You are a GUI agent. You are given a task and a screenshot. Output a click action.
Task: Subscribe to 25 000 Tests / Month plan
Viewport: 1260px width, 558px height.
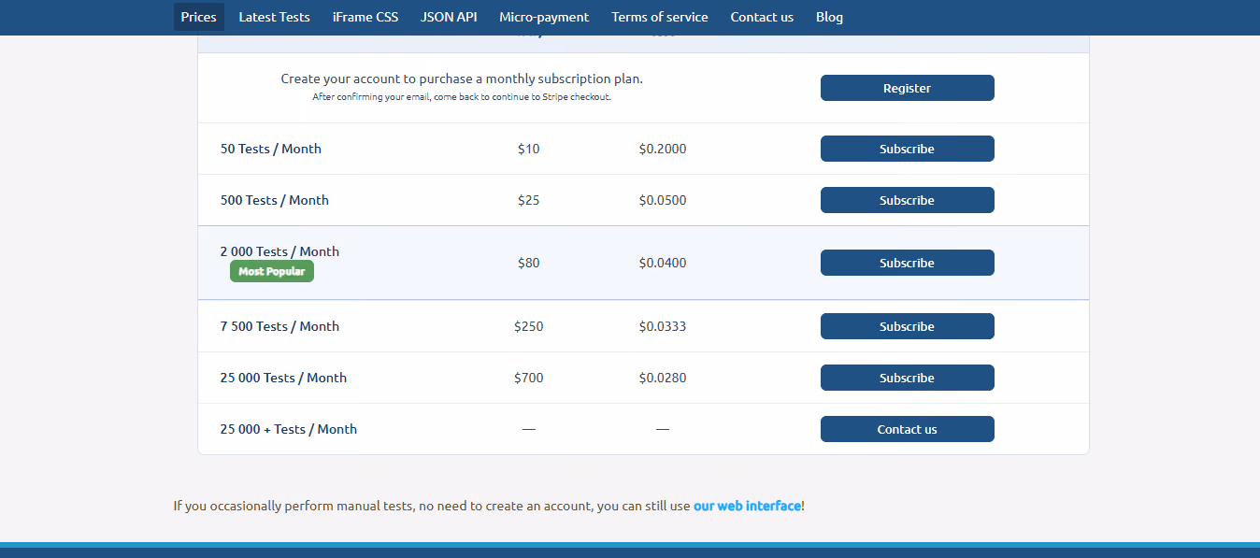click(x=907, y=378)
